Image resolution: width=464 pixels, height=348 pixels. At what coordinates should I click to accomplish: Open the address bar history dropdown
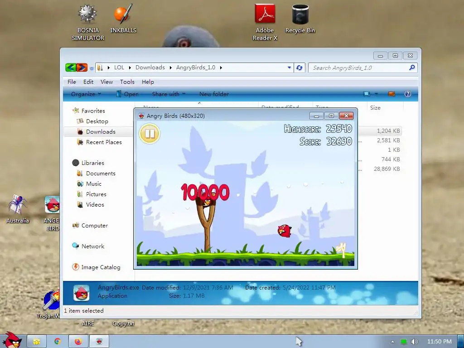point(289,68)
